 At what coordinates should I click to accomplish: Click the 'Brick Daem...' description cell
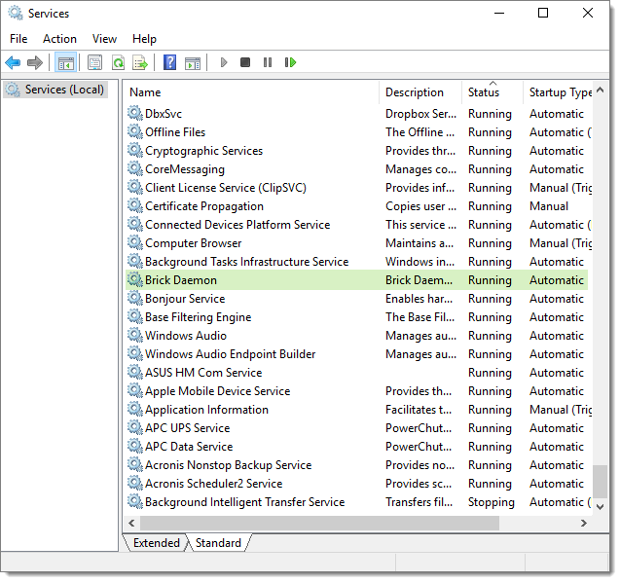[x=419, y=280]
